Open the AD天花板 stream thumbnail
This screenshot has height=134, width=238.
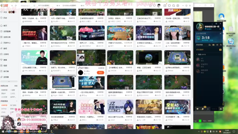63,107
